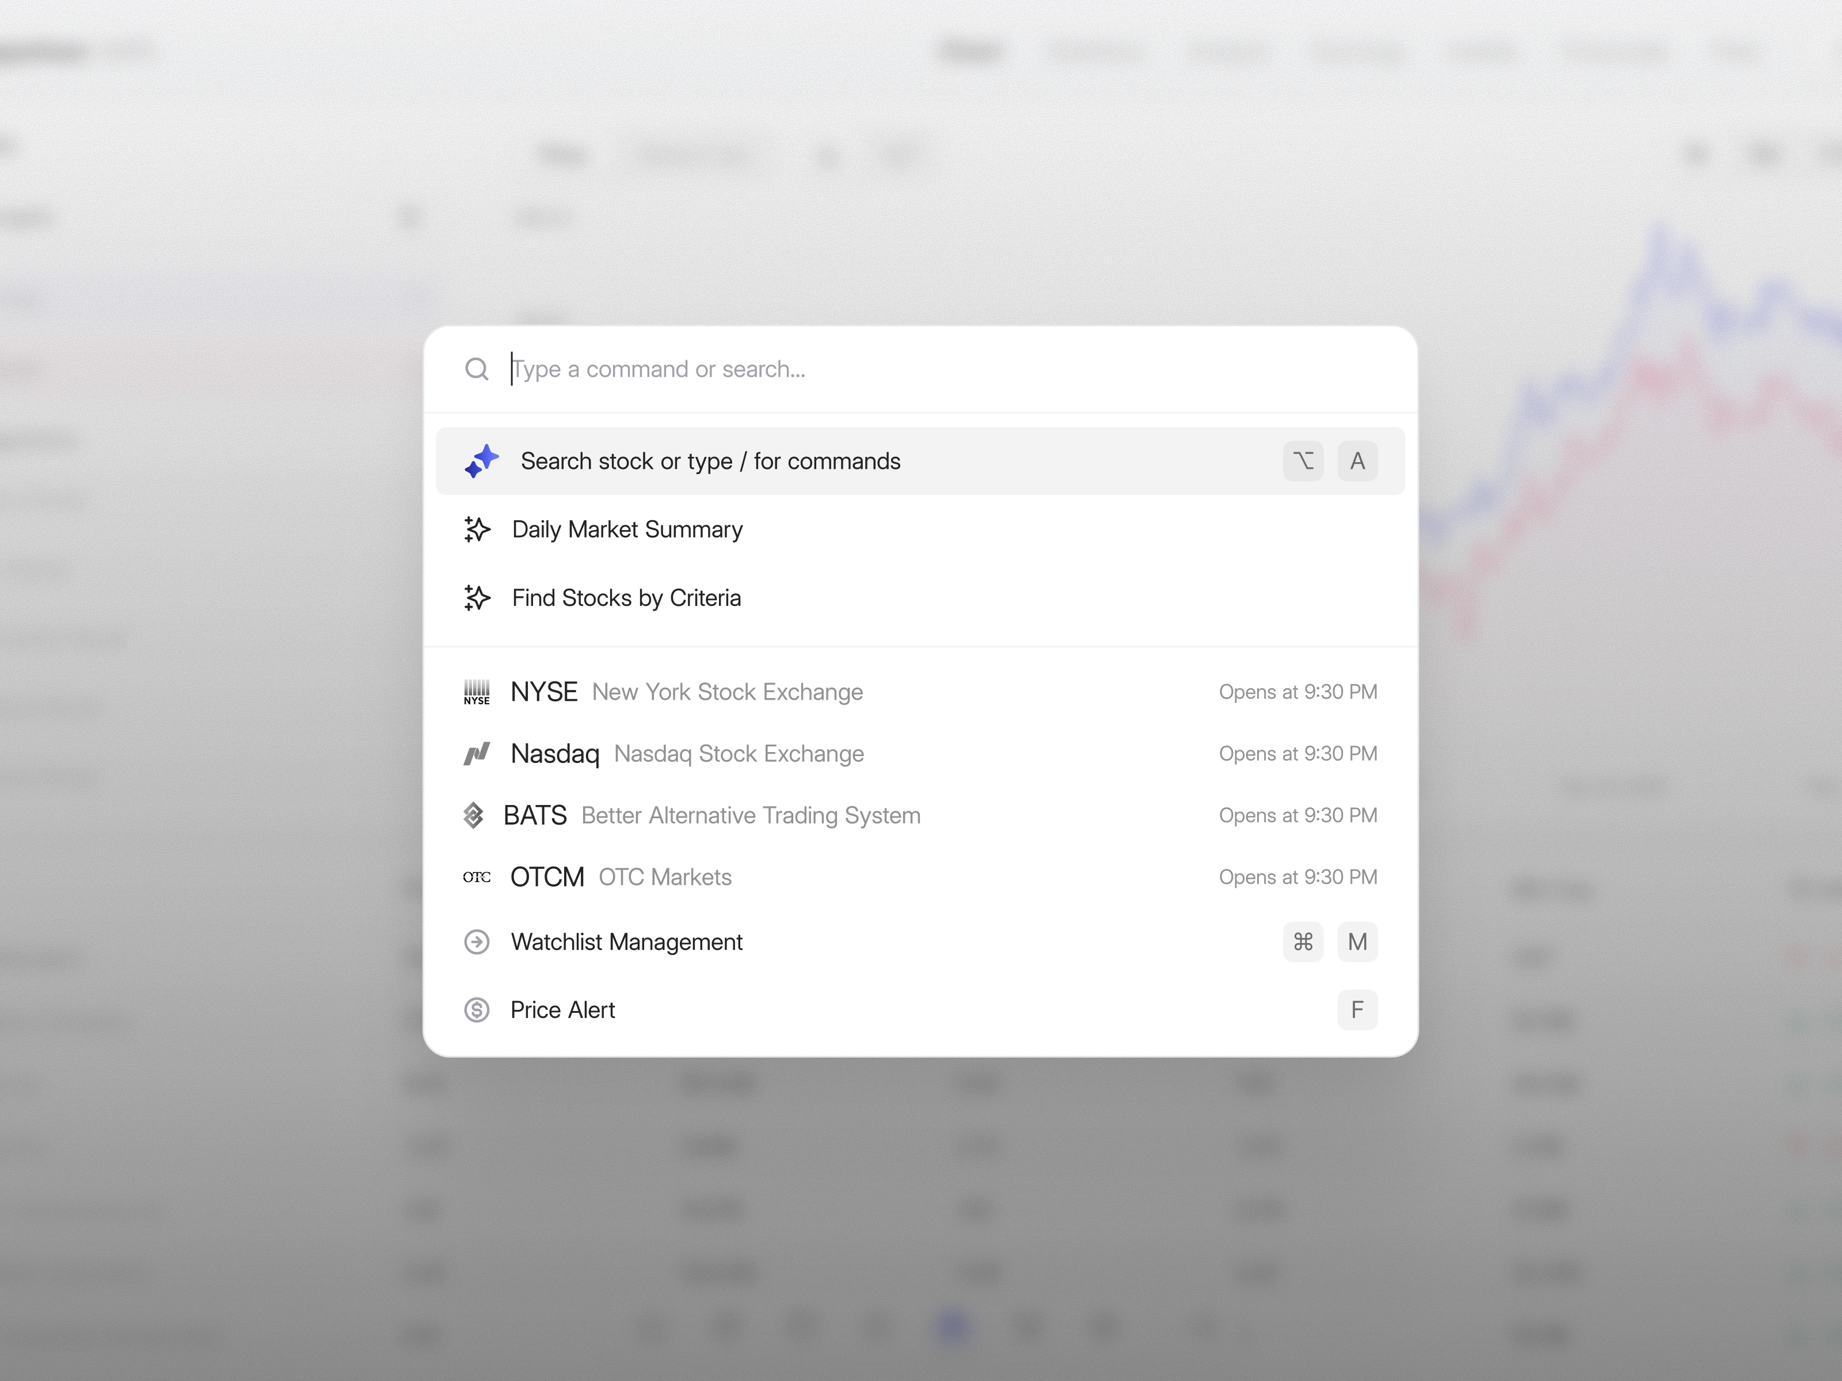Click the BATS logo icon

coord(473,815)
